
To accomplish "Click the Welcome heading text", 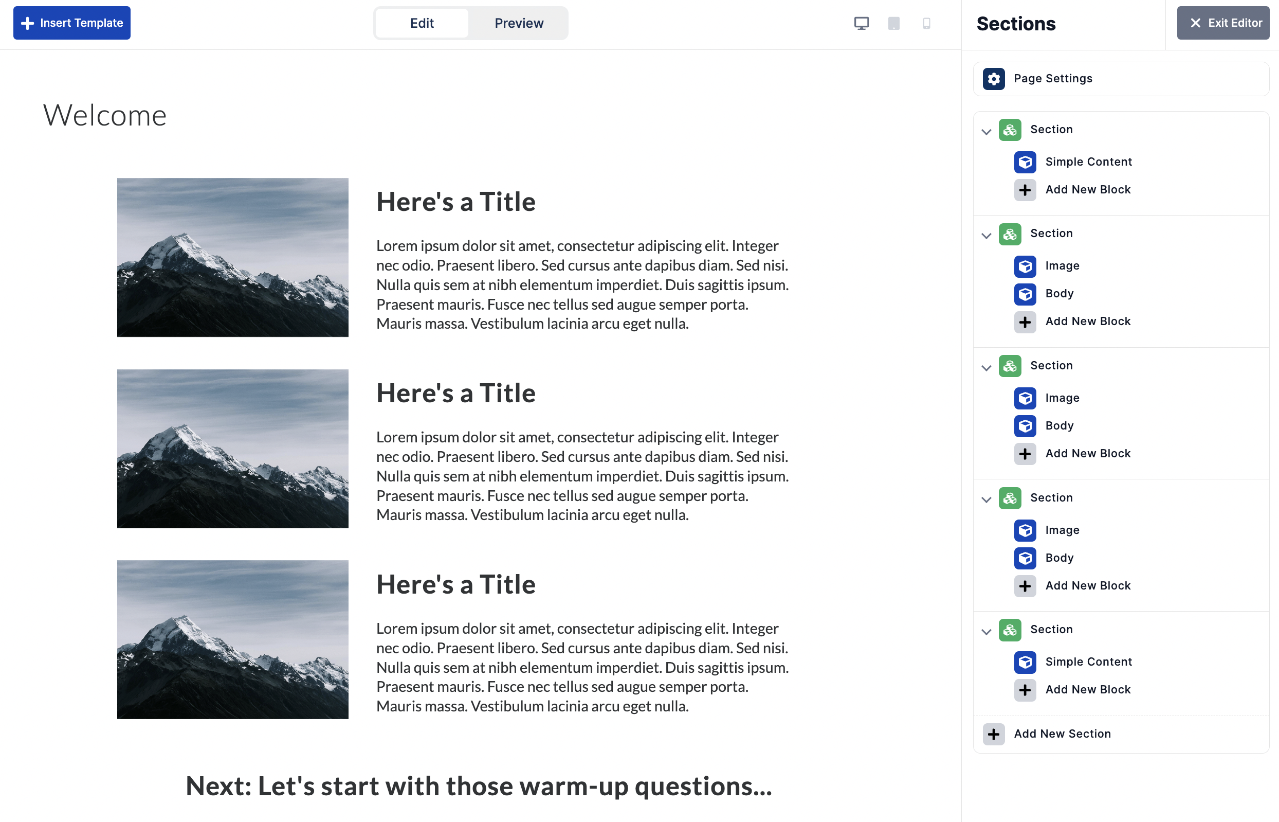I will point(104,115).
